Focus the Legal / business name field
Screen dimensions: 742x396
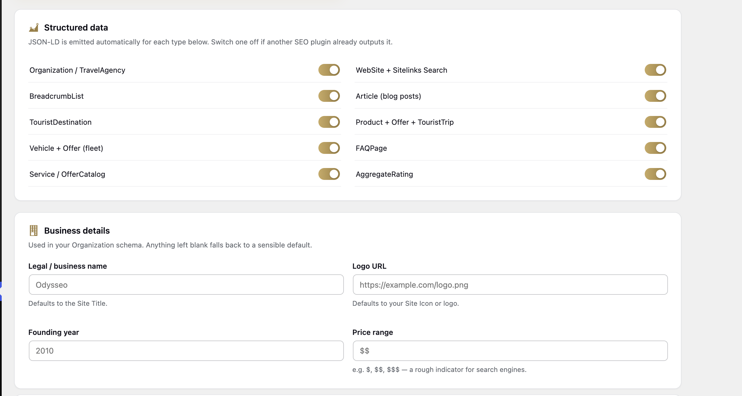pyautogui.click(x=186, y=285)
